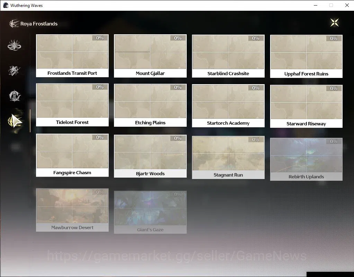The height and width of the screenshot is (277, 354).
Task: Select the third circular emblem region icon
Action: click(x=15, y=96)
